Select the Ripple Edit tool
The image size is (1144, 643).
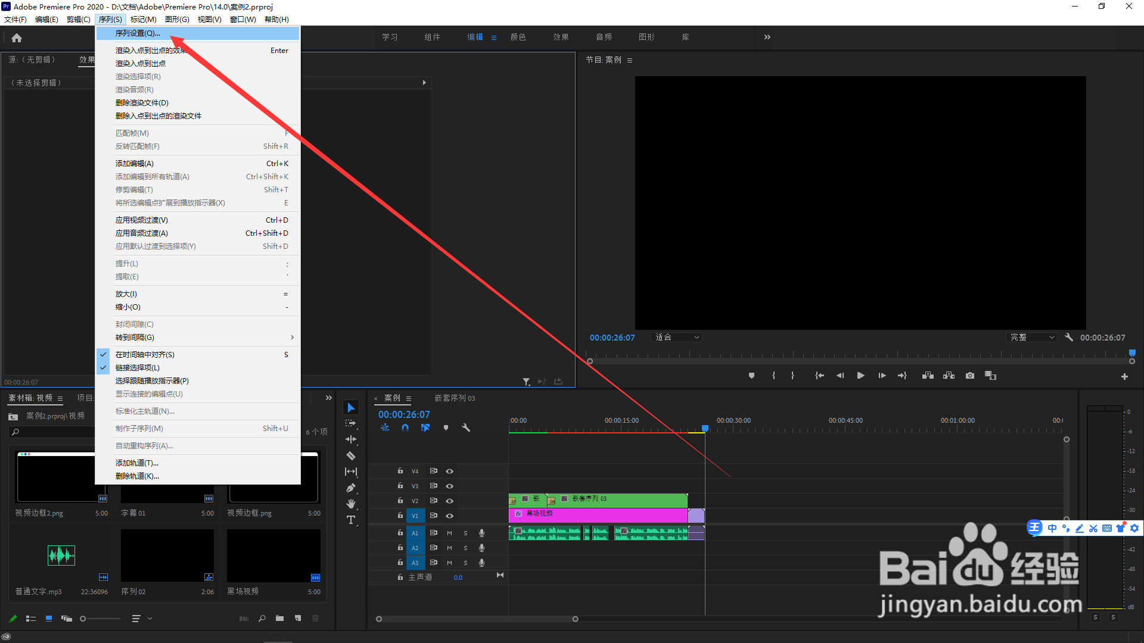tap(351, 439)
